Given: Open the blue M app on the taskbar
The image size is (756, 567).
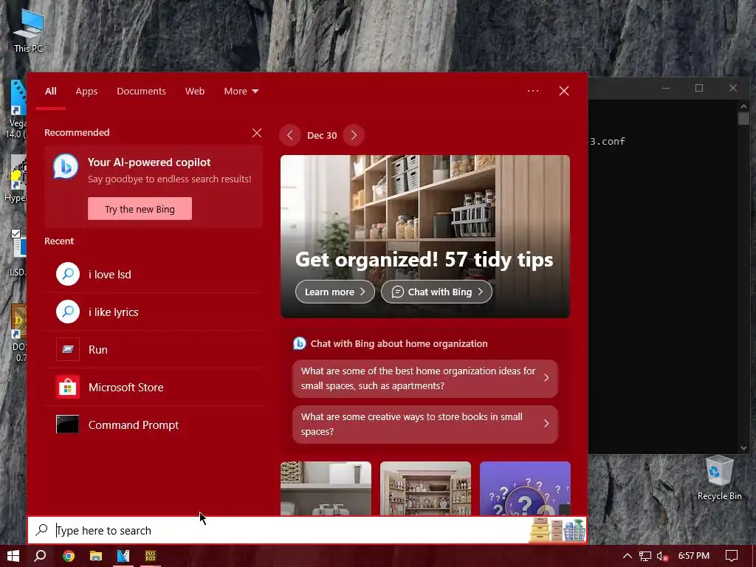Looking at the screenshot, I should 123,556.
